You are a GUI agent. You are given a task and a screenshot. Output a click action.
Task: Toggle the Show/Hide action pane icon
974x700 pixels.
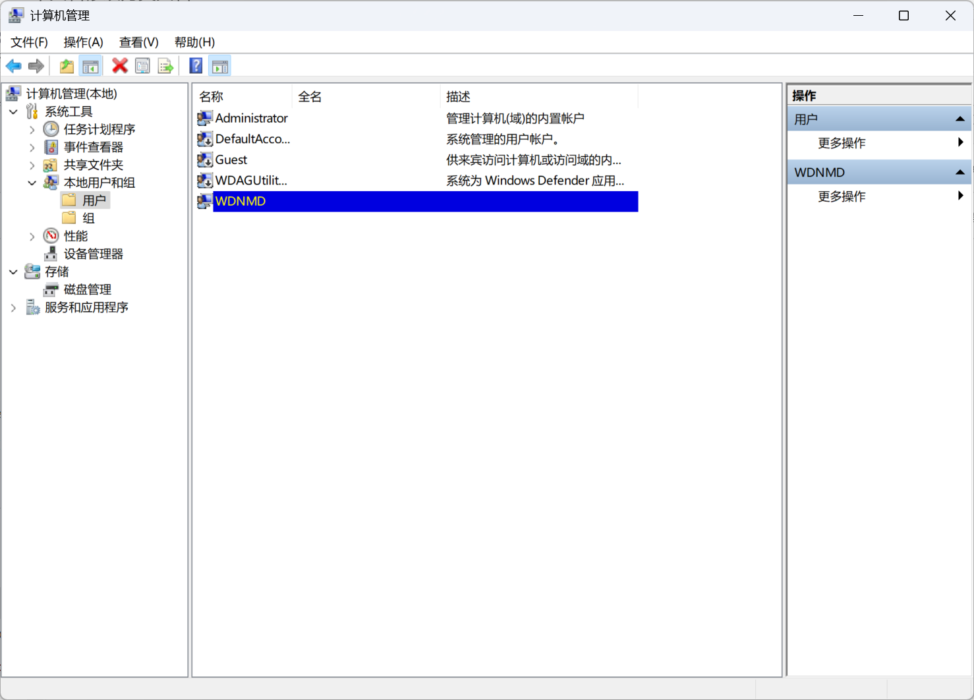pos(220,66)
